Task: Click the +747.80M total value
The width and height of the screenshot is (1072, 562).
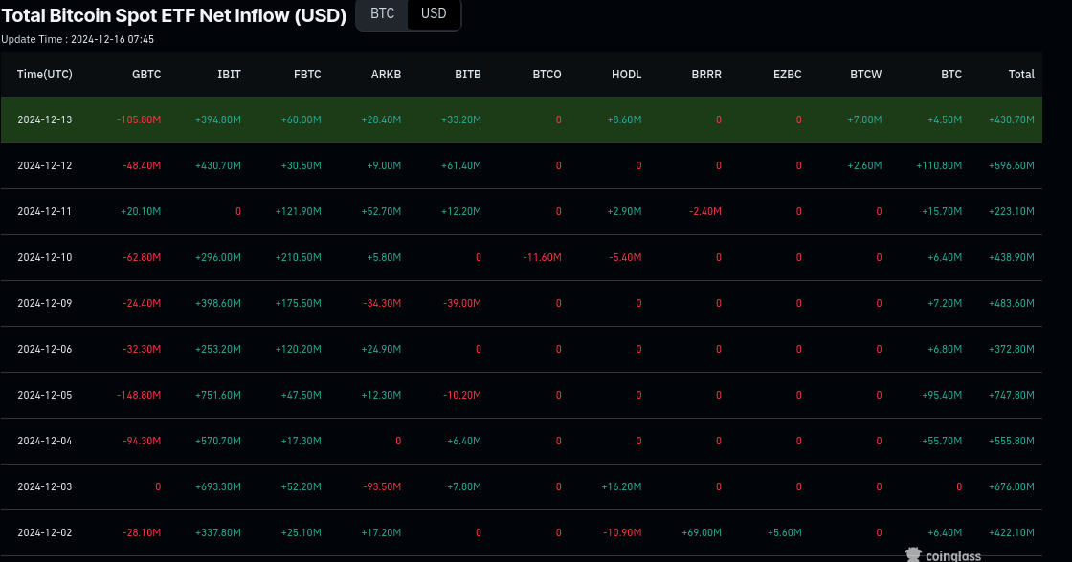Action: point(1012,396)
